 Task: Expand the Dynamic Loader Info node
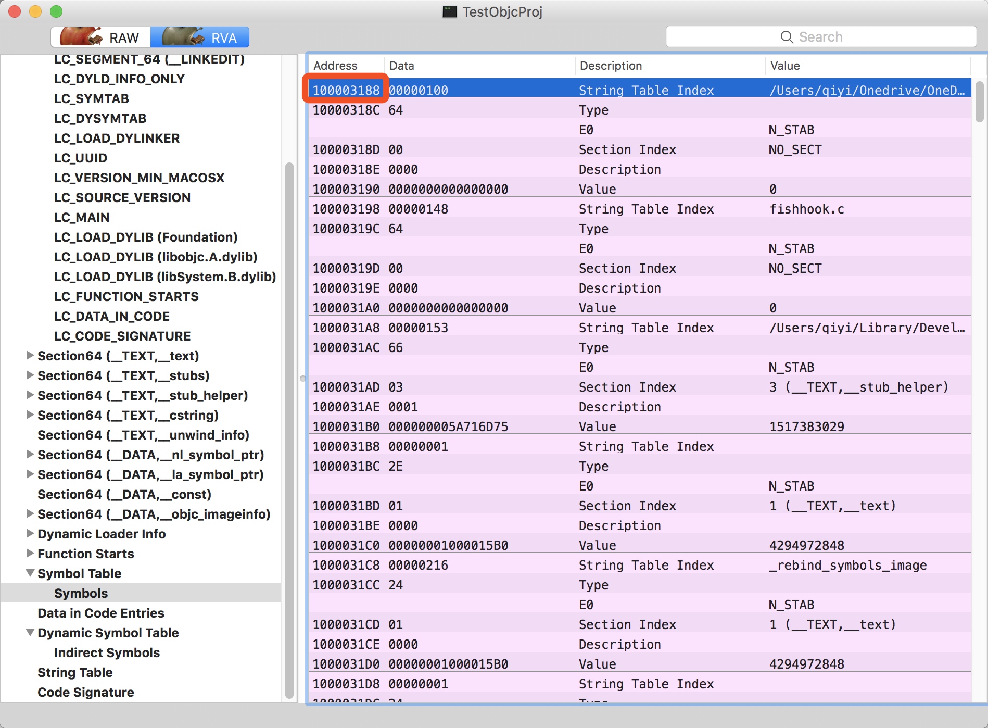click(30, 533)
